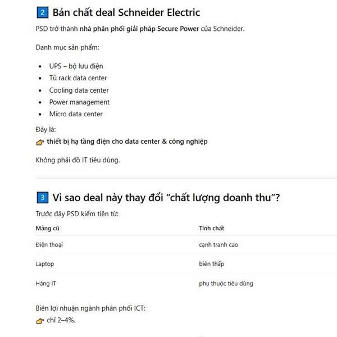Click the 'Power management' list item
Viewport: 337px width, 337px height.
point(79,102)
